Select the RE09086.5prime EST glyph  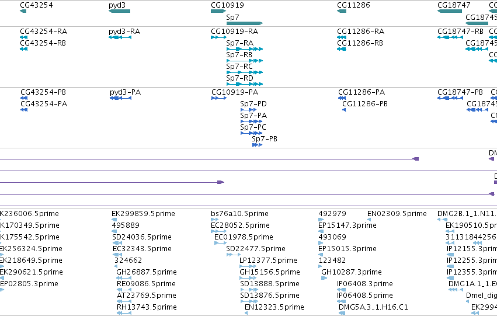click(124, 290)
